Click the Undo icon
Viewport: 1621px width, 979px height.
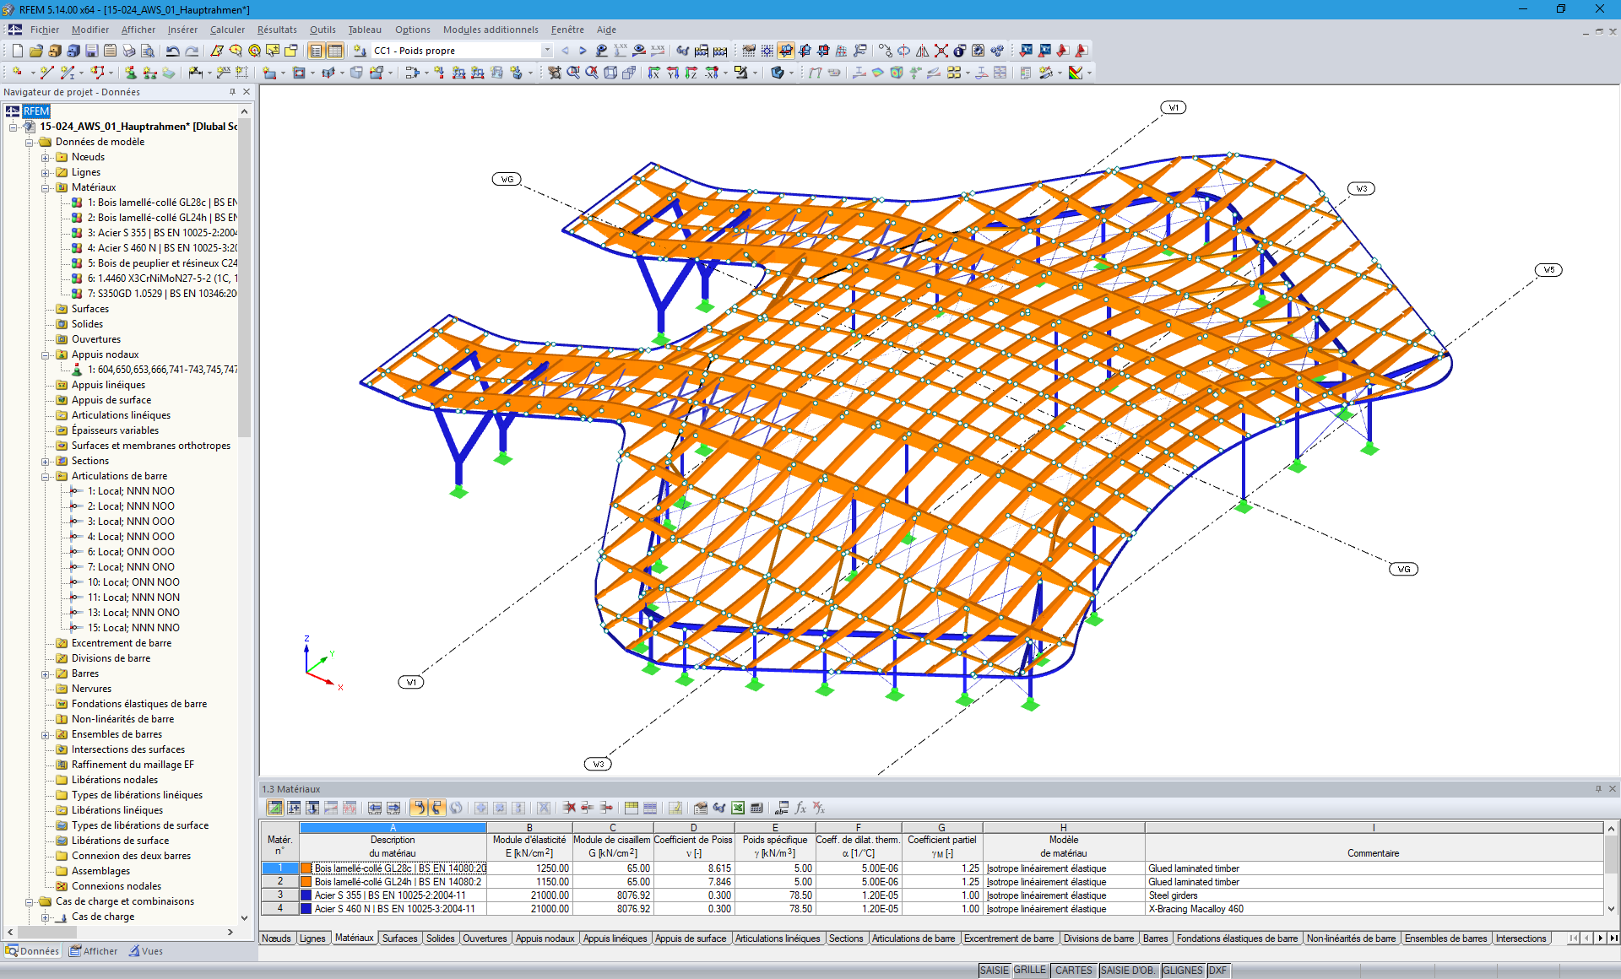[173, 51]
